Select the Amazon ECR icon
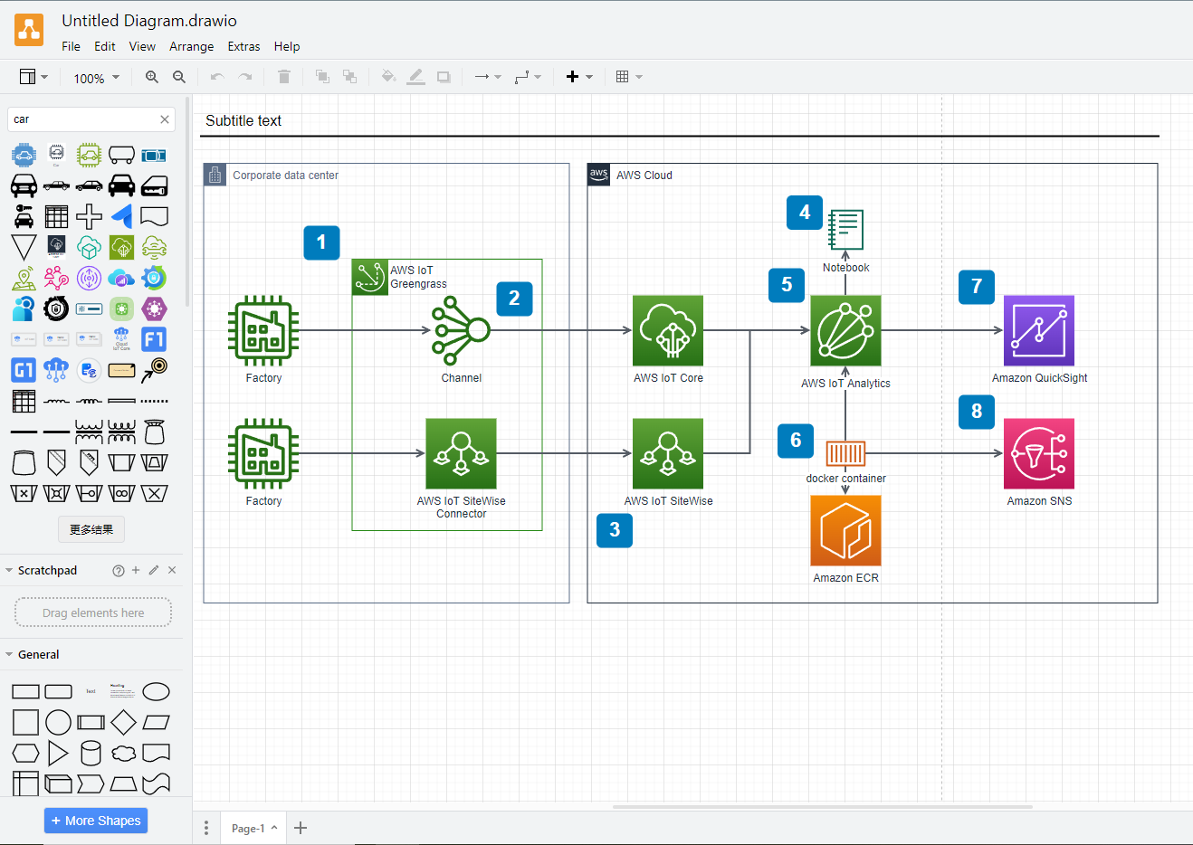 [x=845, y=530]
